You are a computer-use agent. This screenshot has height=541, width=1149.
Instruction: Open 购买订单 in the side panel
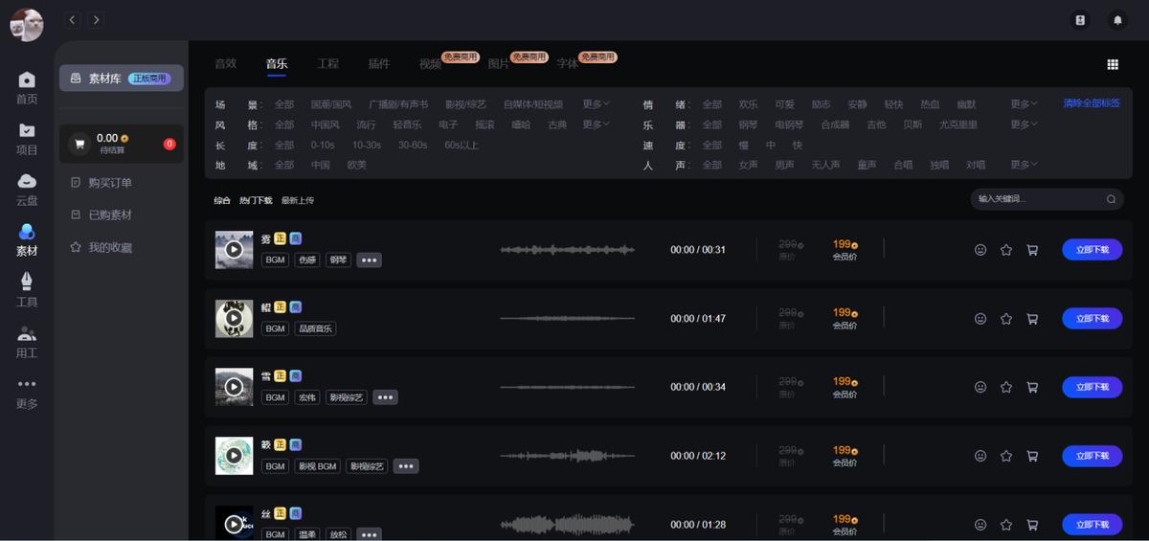110,183
